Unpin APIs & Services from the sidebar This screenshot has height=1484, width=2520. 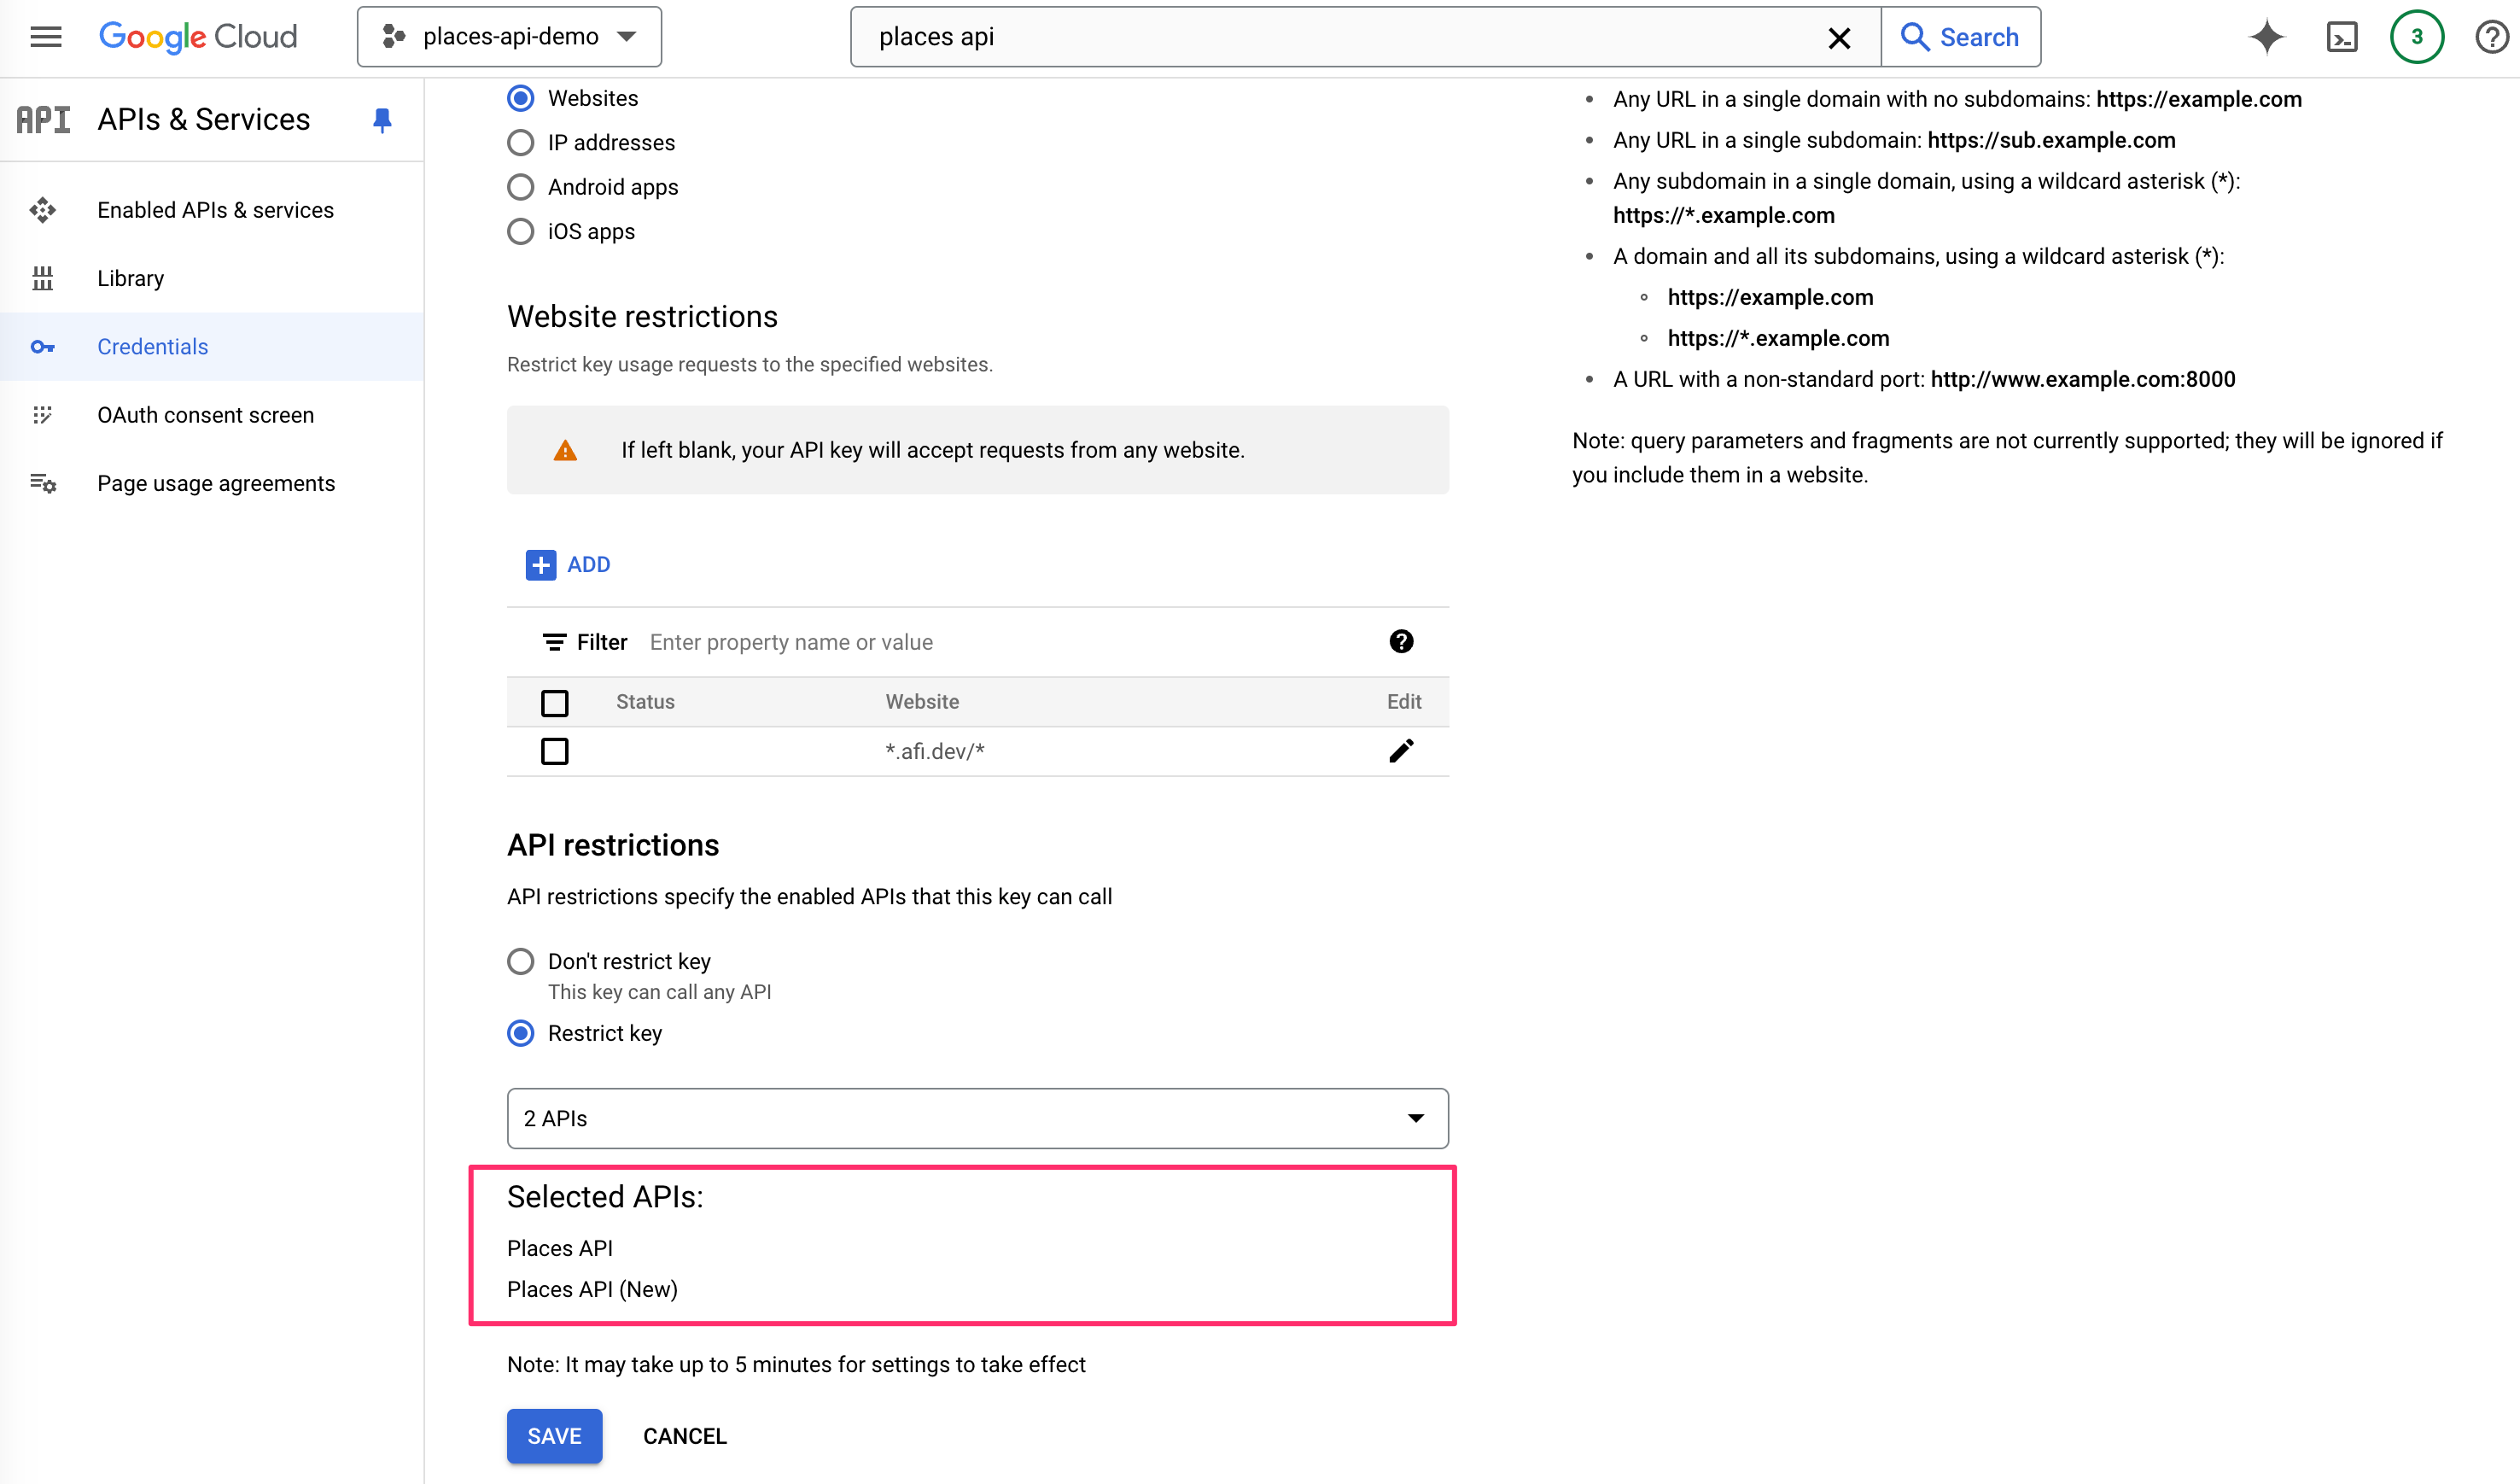[382, 120]
